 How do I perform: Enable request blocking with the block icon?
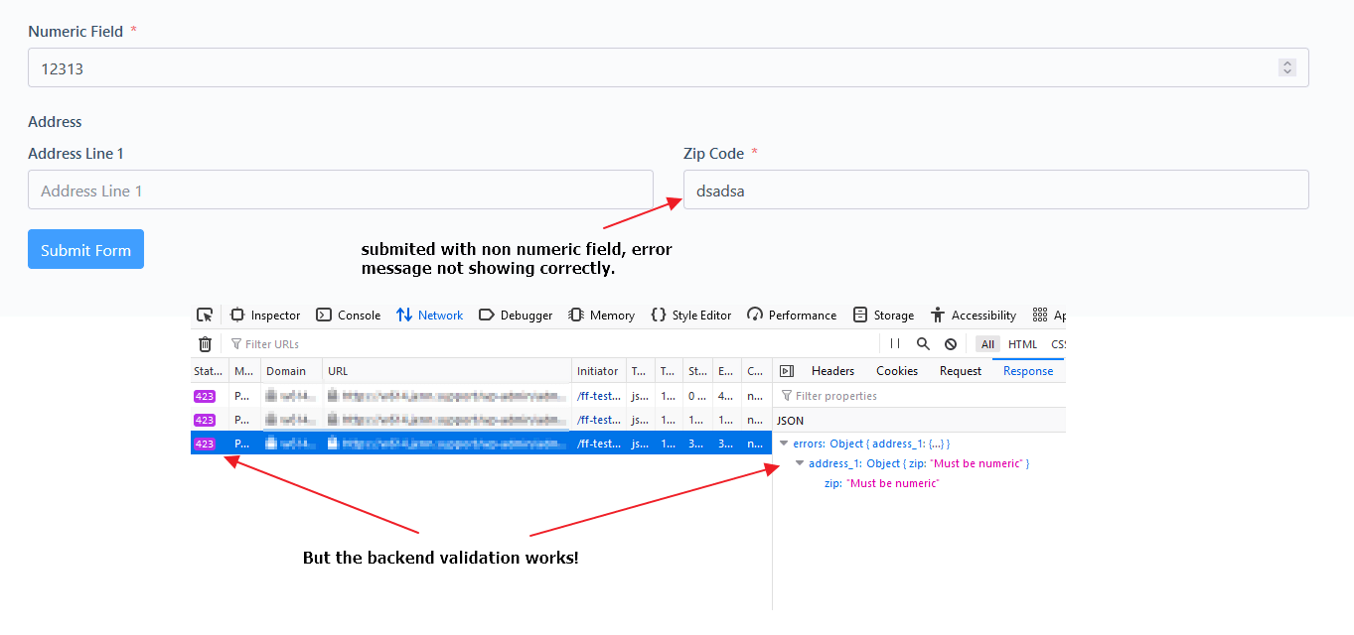[949, 343]
